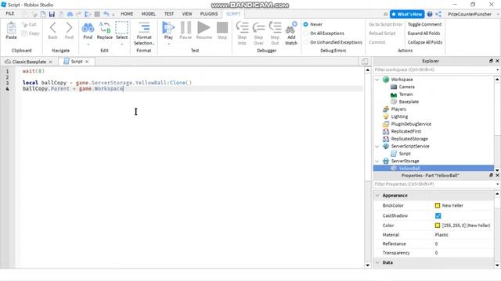Open the Classic Baseplate document tab
This screenshot has height=281, width=501.
29,62
